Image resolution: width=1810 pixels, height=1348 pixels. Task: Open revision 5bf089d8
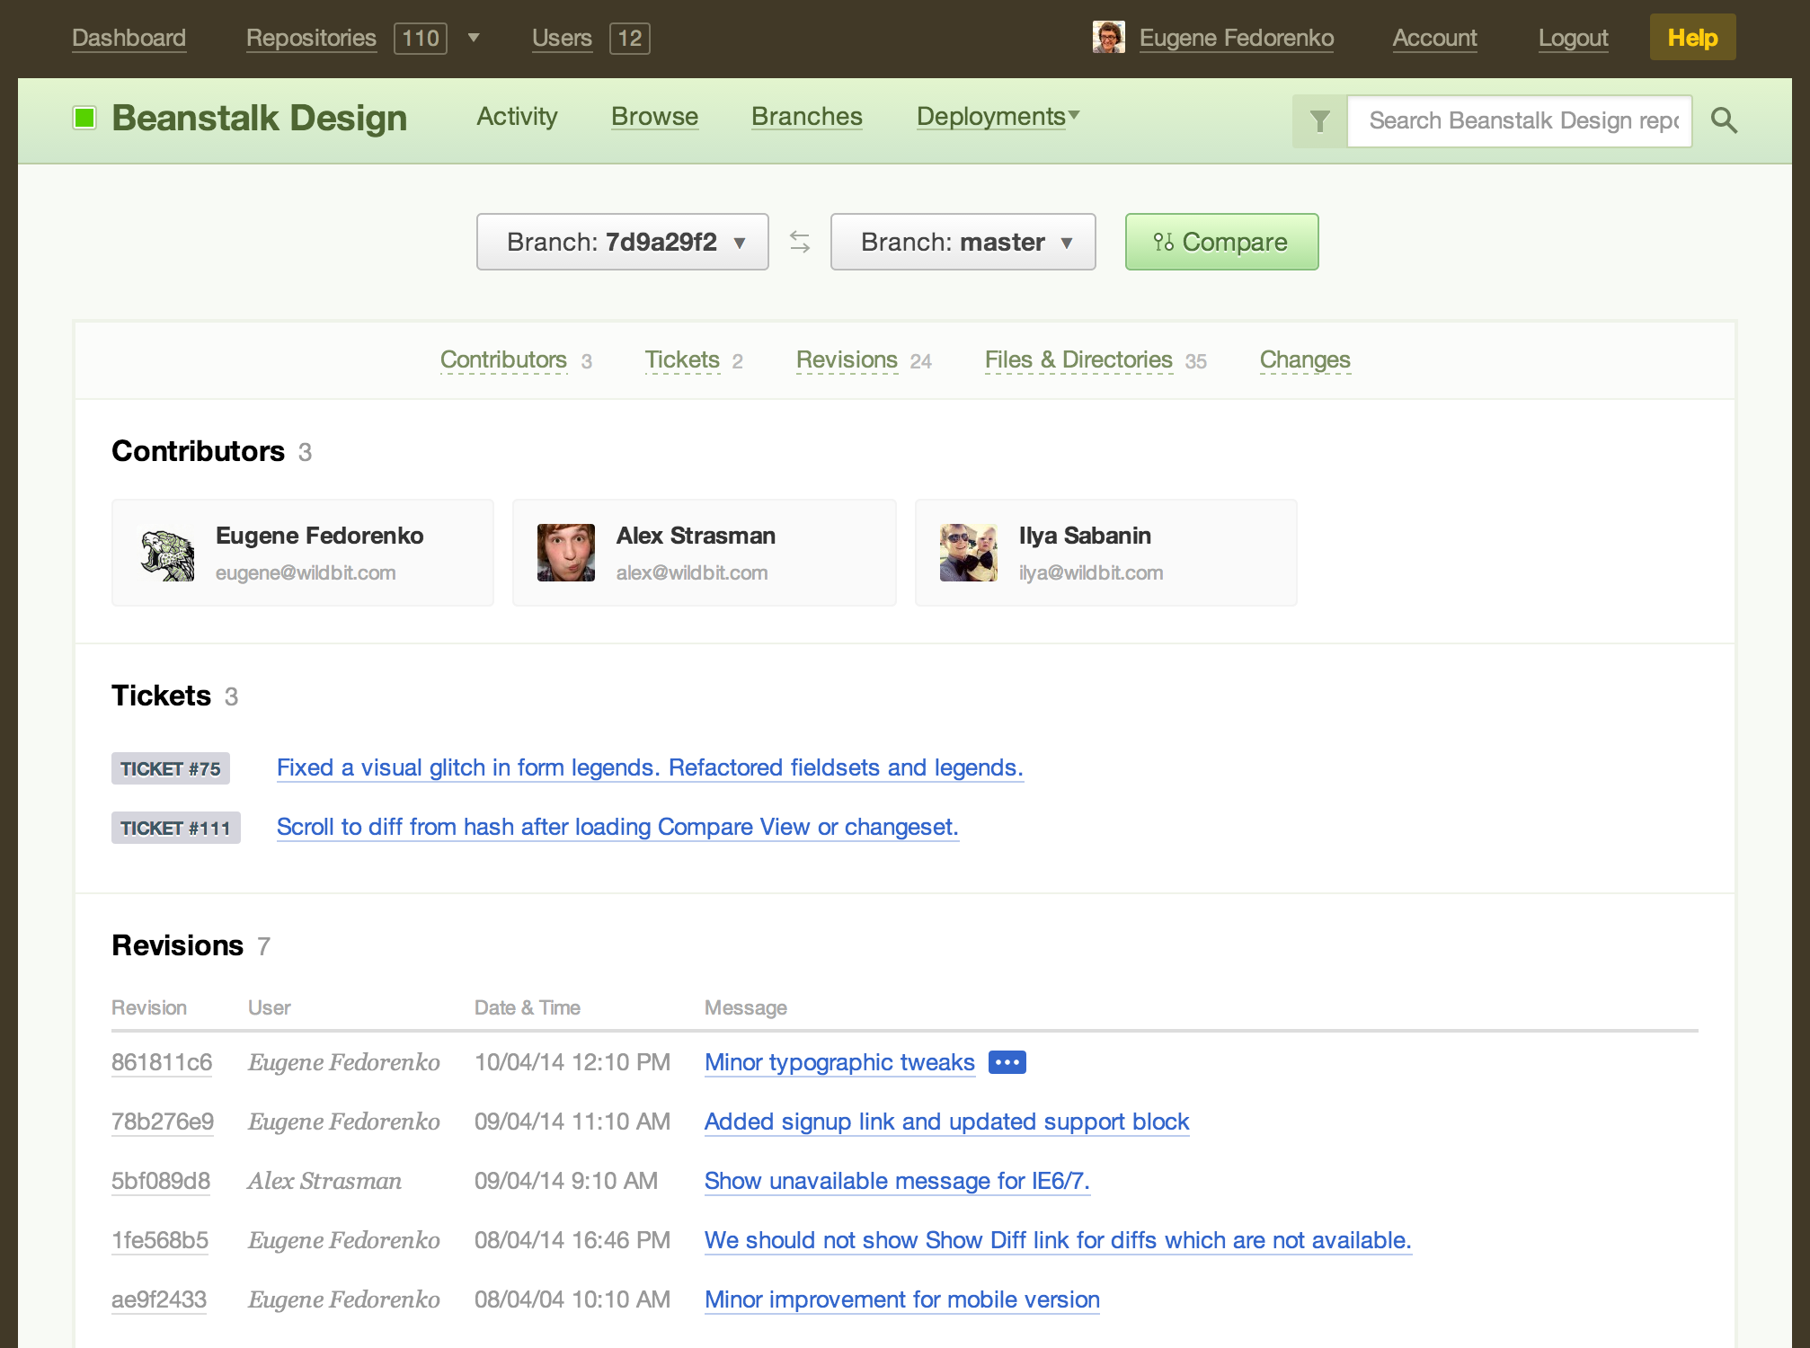pos(161,1181)
